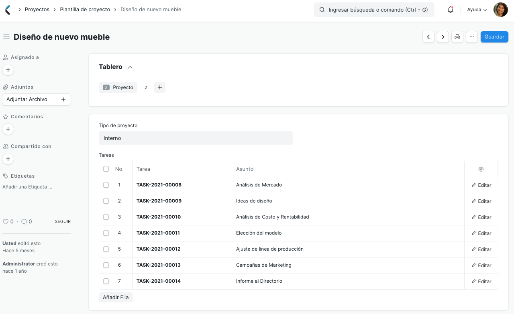Switch to the Proyecto tab
This screenshot has height=314, width=514.
(118, 87)
